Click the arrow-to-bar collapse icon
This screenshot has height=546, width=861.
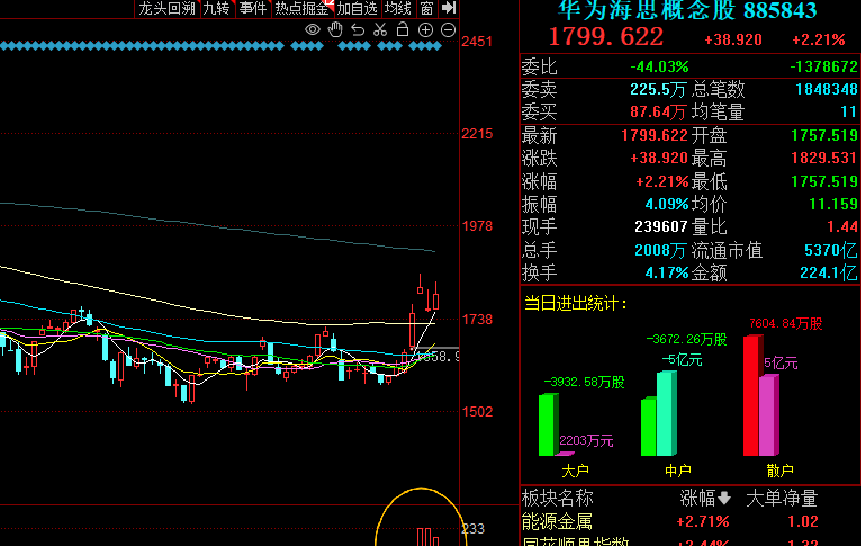(448, 8)
